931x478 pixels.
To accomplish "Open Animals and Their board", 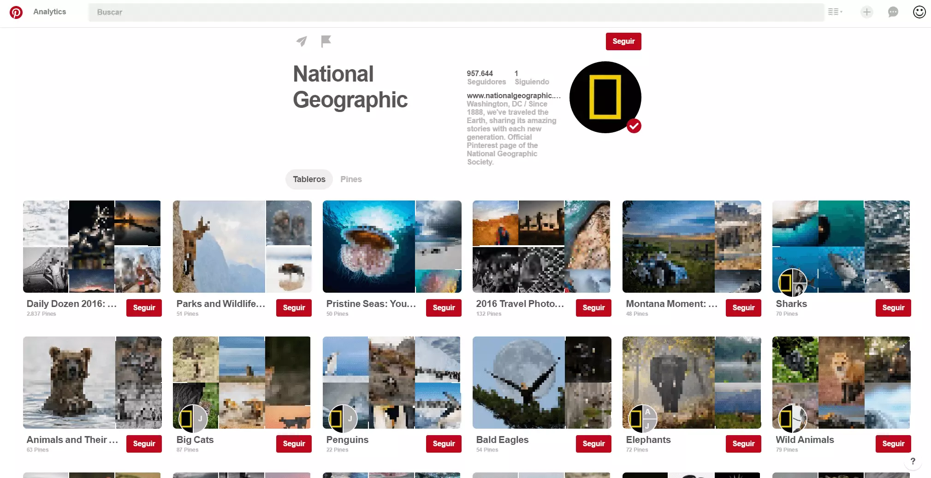I will pos(92,383).
